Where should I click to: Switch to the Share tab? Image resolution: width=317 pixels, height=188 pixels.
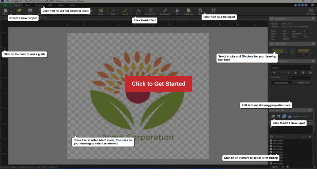61,5
